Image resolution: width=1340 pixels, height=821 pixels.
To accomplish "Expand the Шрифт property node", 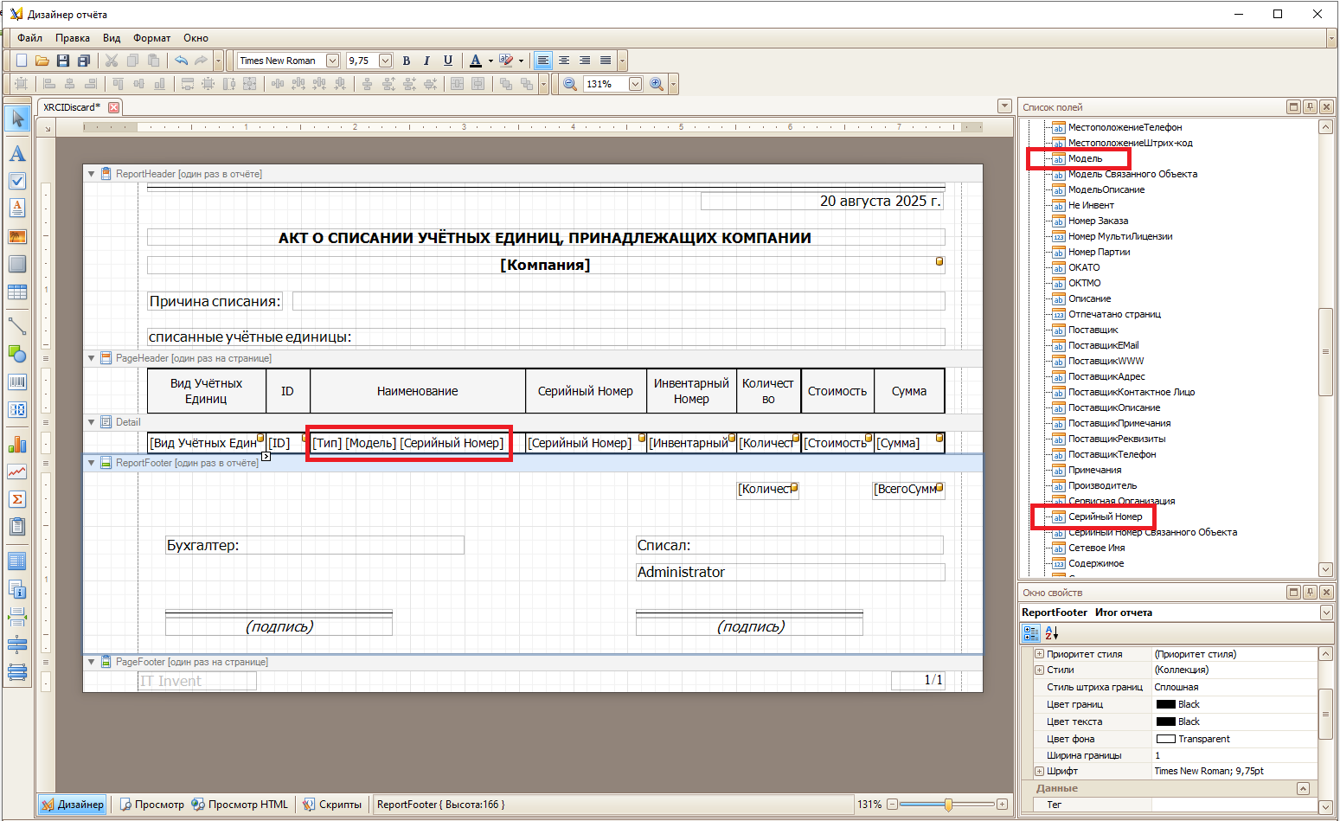I will [1040, 771].
